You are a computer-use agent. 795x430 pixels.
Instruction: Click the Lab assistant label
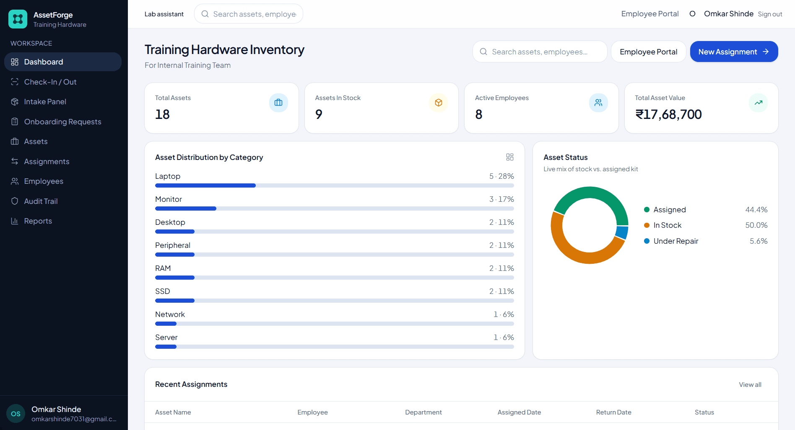click(x=164, y=14)
